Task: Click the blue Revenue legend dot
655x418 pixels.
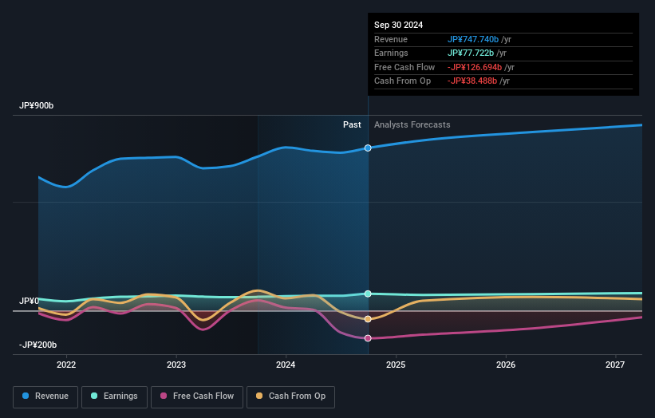Action: coord(26,396)
